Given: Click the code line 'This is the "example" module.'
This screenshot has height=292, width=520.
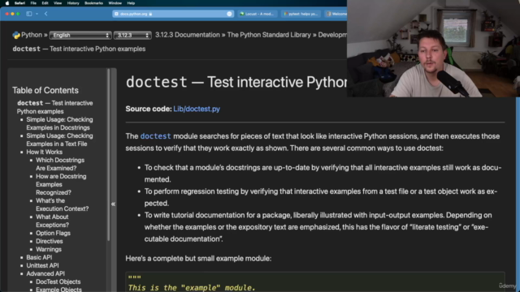Looking at the screenshot, I should 192,288.
